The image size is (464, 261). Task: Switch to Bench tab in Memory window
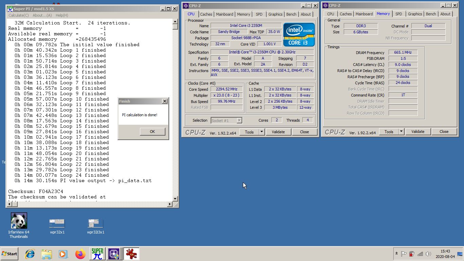click(x=431, y=14)
